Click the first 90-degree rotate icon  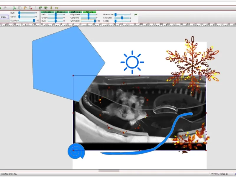40,8
